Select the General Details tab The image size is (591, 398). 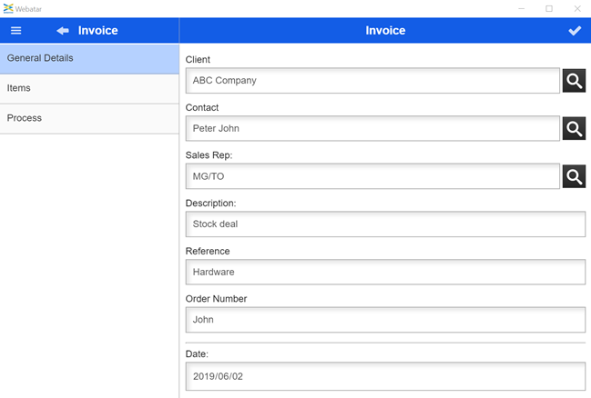89,59
